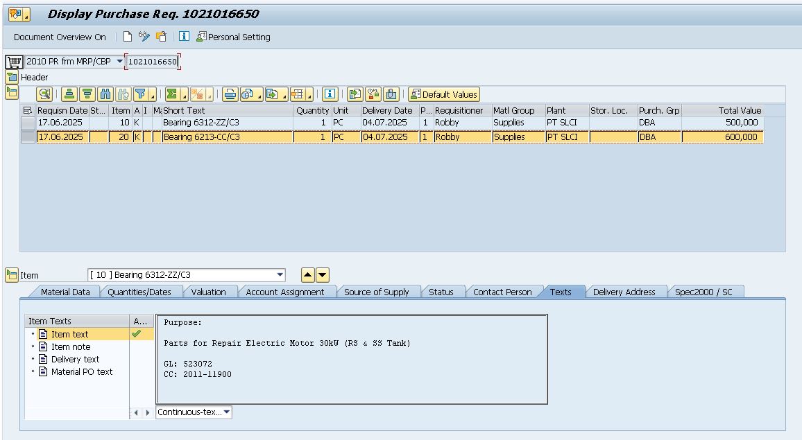The image size is (802, 440).
Task: Open the layout dropdown arrow
Action: click(x=309, y=94)
